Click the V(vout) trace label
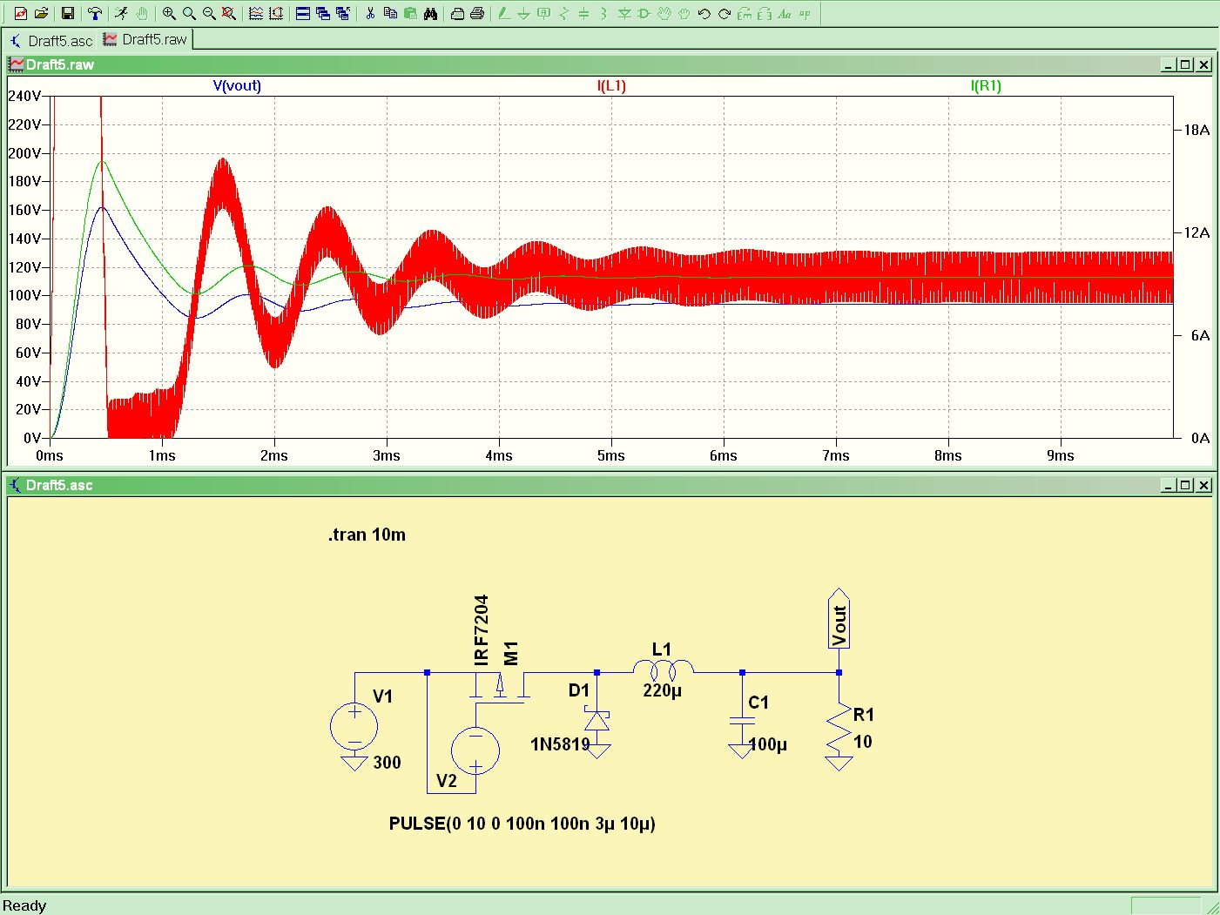This screenshot has width=1220, height=915. (237, 85)
